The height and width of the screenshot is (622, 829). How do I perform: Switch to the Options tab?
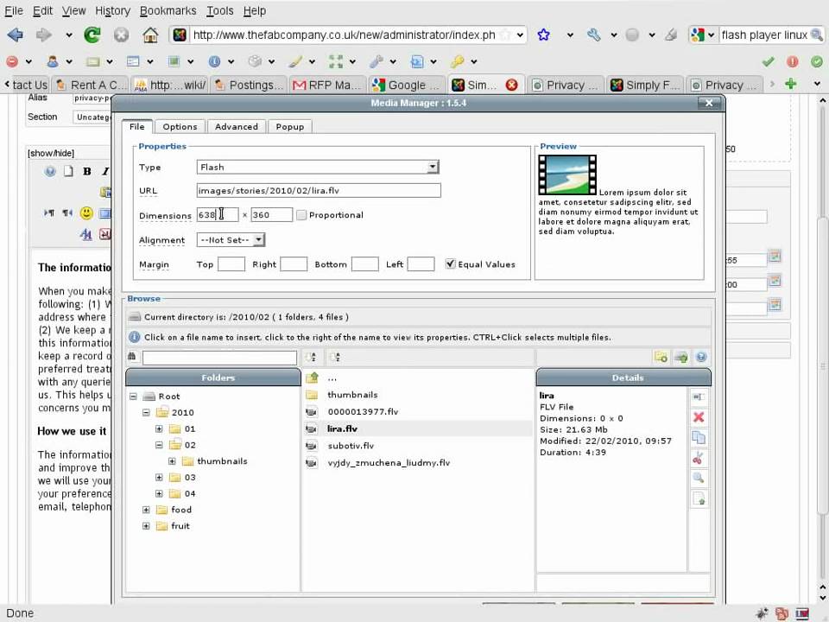[x=180, y=126]
